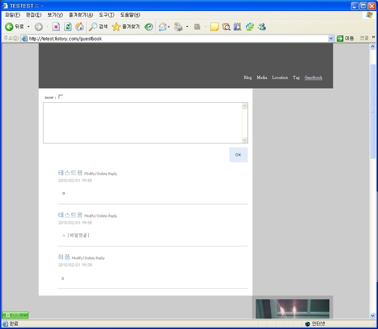
Task: Click the grey Forward arrow button
Action: (39, 27)
